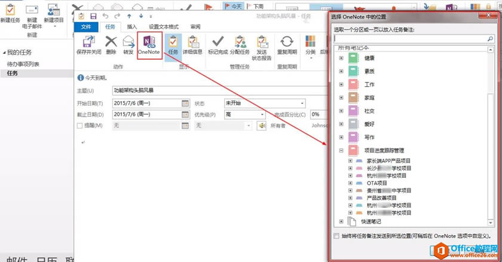Click the 主题 subject input field
The width and height of the screenshot is (502, 262).
click(x=220, y=91)
